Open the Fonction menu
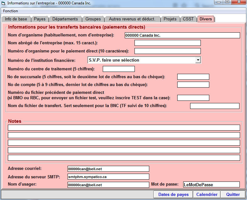247x200 pixels. pyautogui.click(x=10, y=11)
